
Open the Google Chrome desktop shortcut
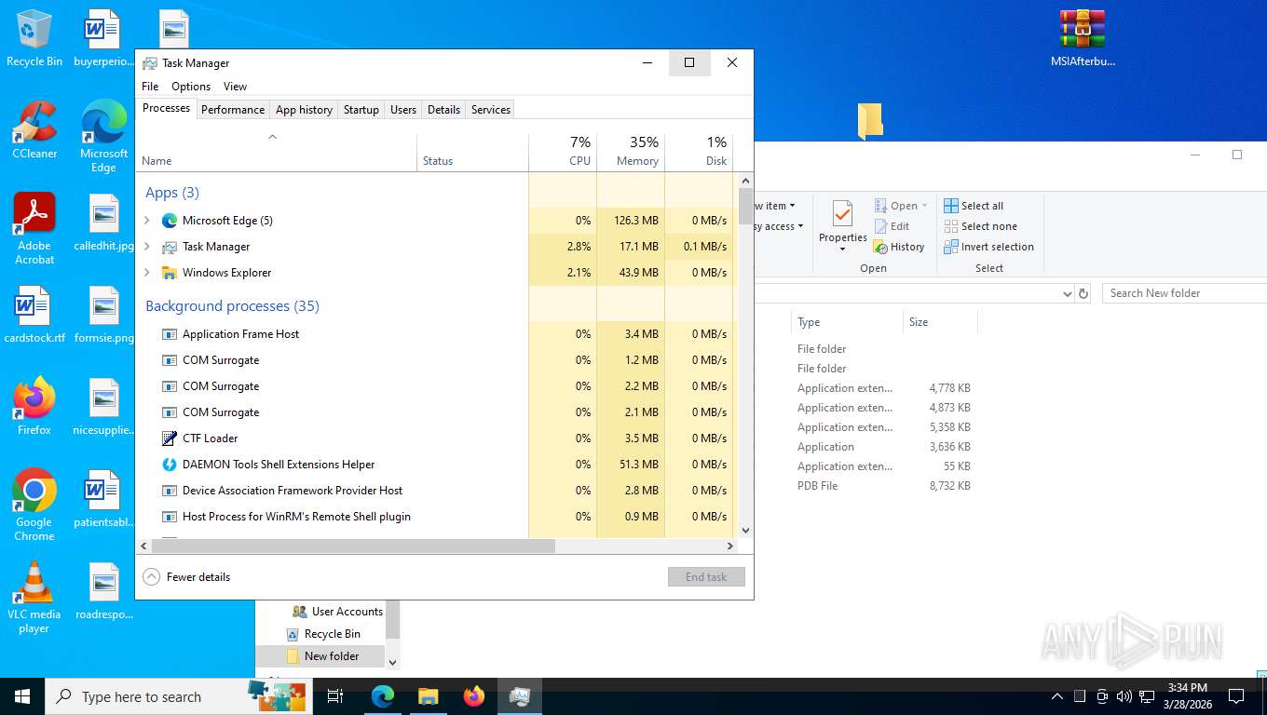[34, 505]
